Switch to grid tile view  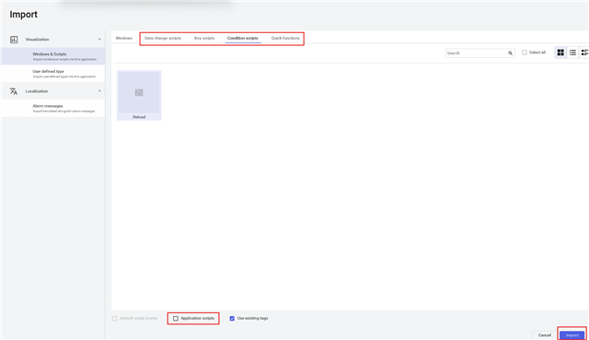pyautogui.click(x=560, y=53)
